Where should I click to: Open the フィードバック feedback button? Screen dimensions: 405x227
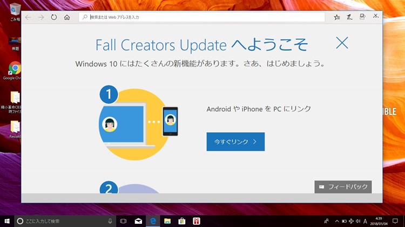pos(343,187)
